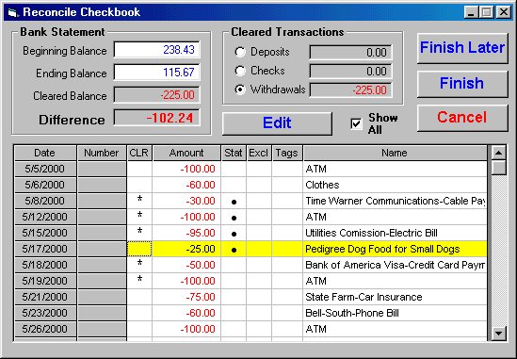Unmark cleared asterisk on 5/19/2000 row

pos(139,281)
